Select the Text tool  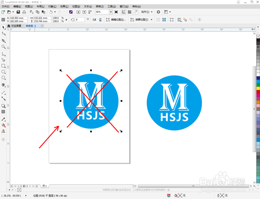[3, 85]
